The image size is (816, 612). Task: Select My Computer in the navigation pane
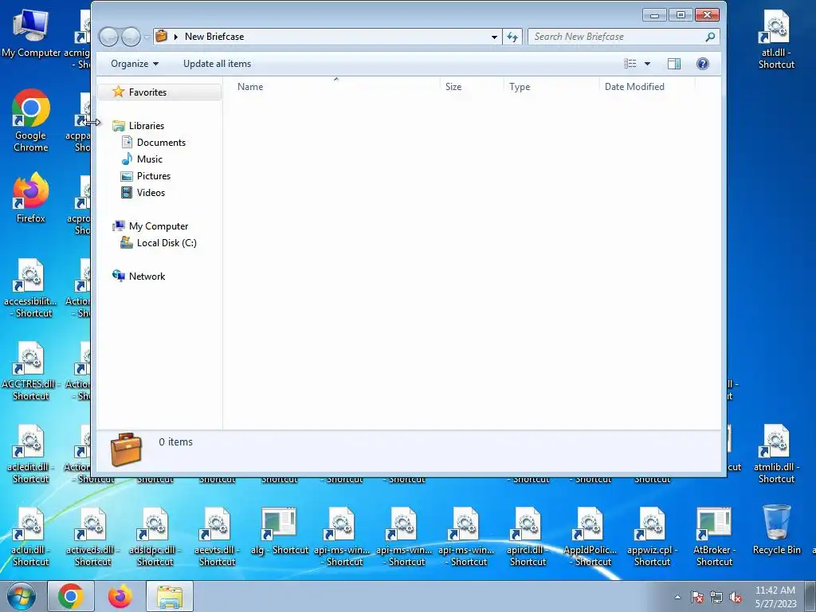[x=159, y=226]
